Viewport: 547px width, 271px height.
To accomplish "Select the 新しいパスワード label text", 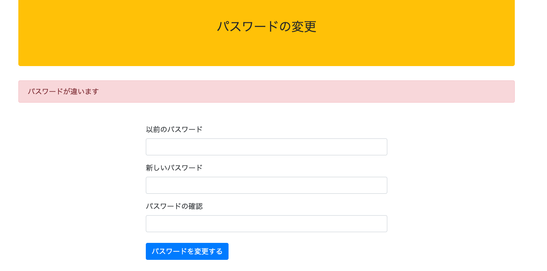I will pos(174,167).
